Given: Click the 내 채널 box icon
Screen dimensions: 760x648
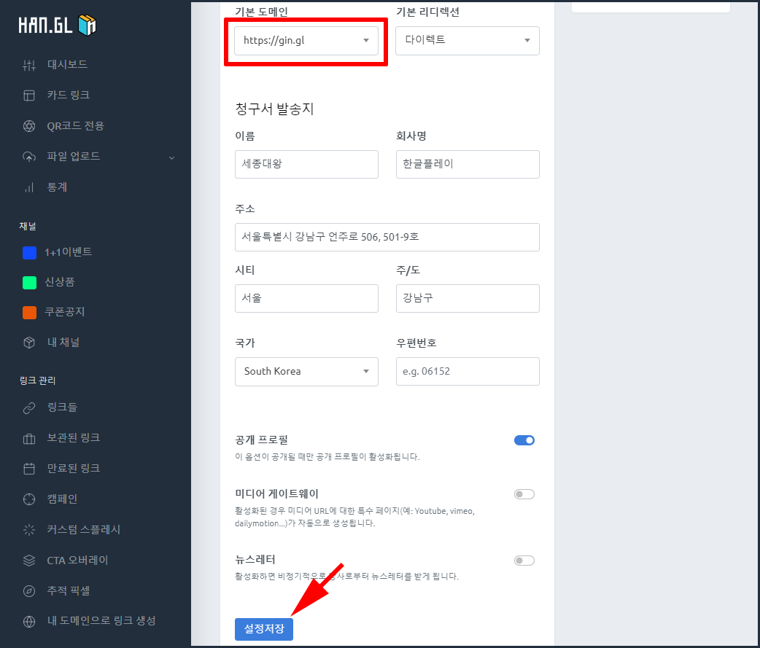Looking at the screenshot, I should click(x=29, y=343).
